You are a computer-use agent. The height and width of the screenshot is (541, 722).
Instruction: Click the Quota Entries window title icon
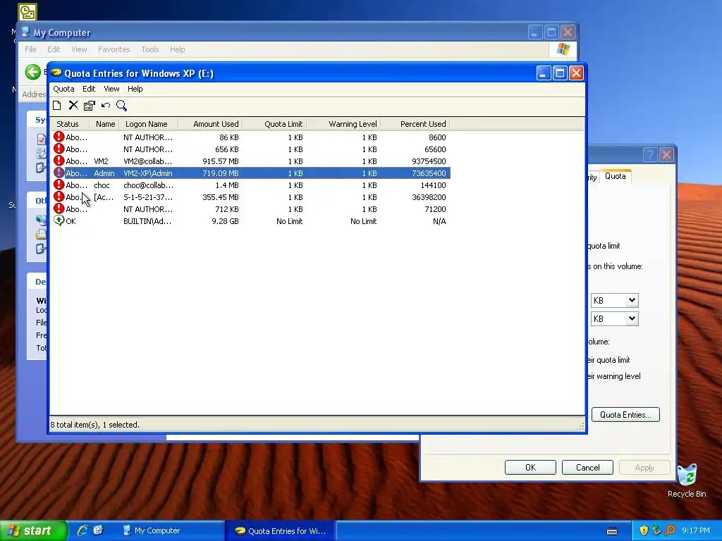(56, 73)
